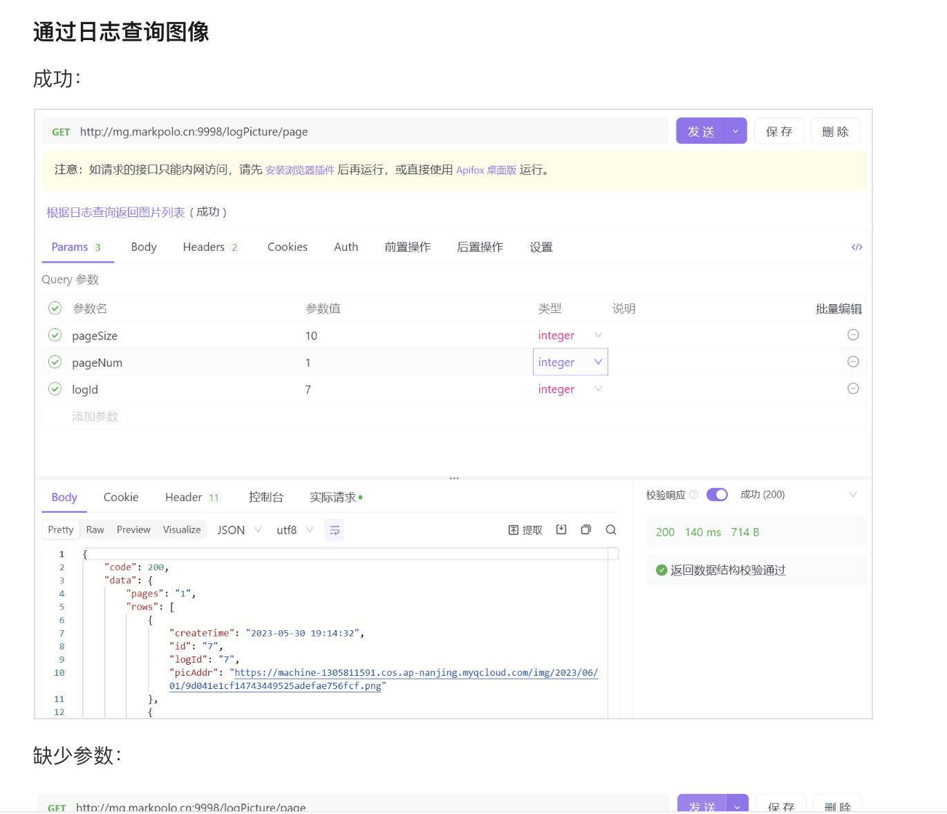
Task: Click the code generation icon
Action: [x=856, y=247]
